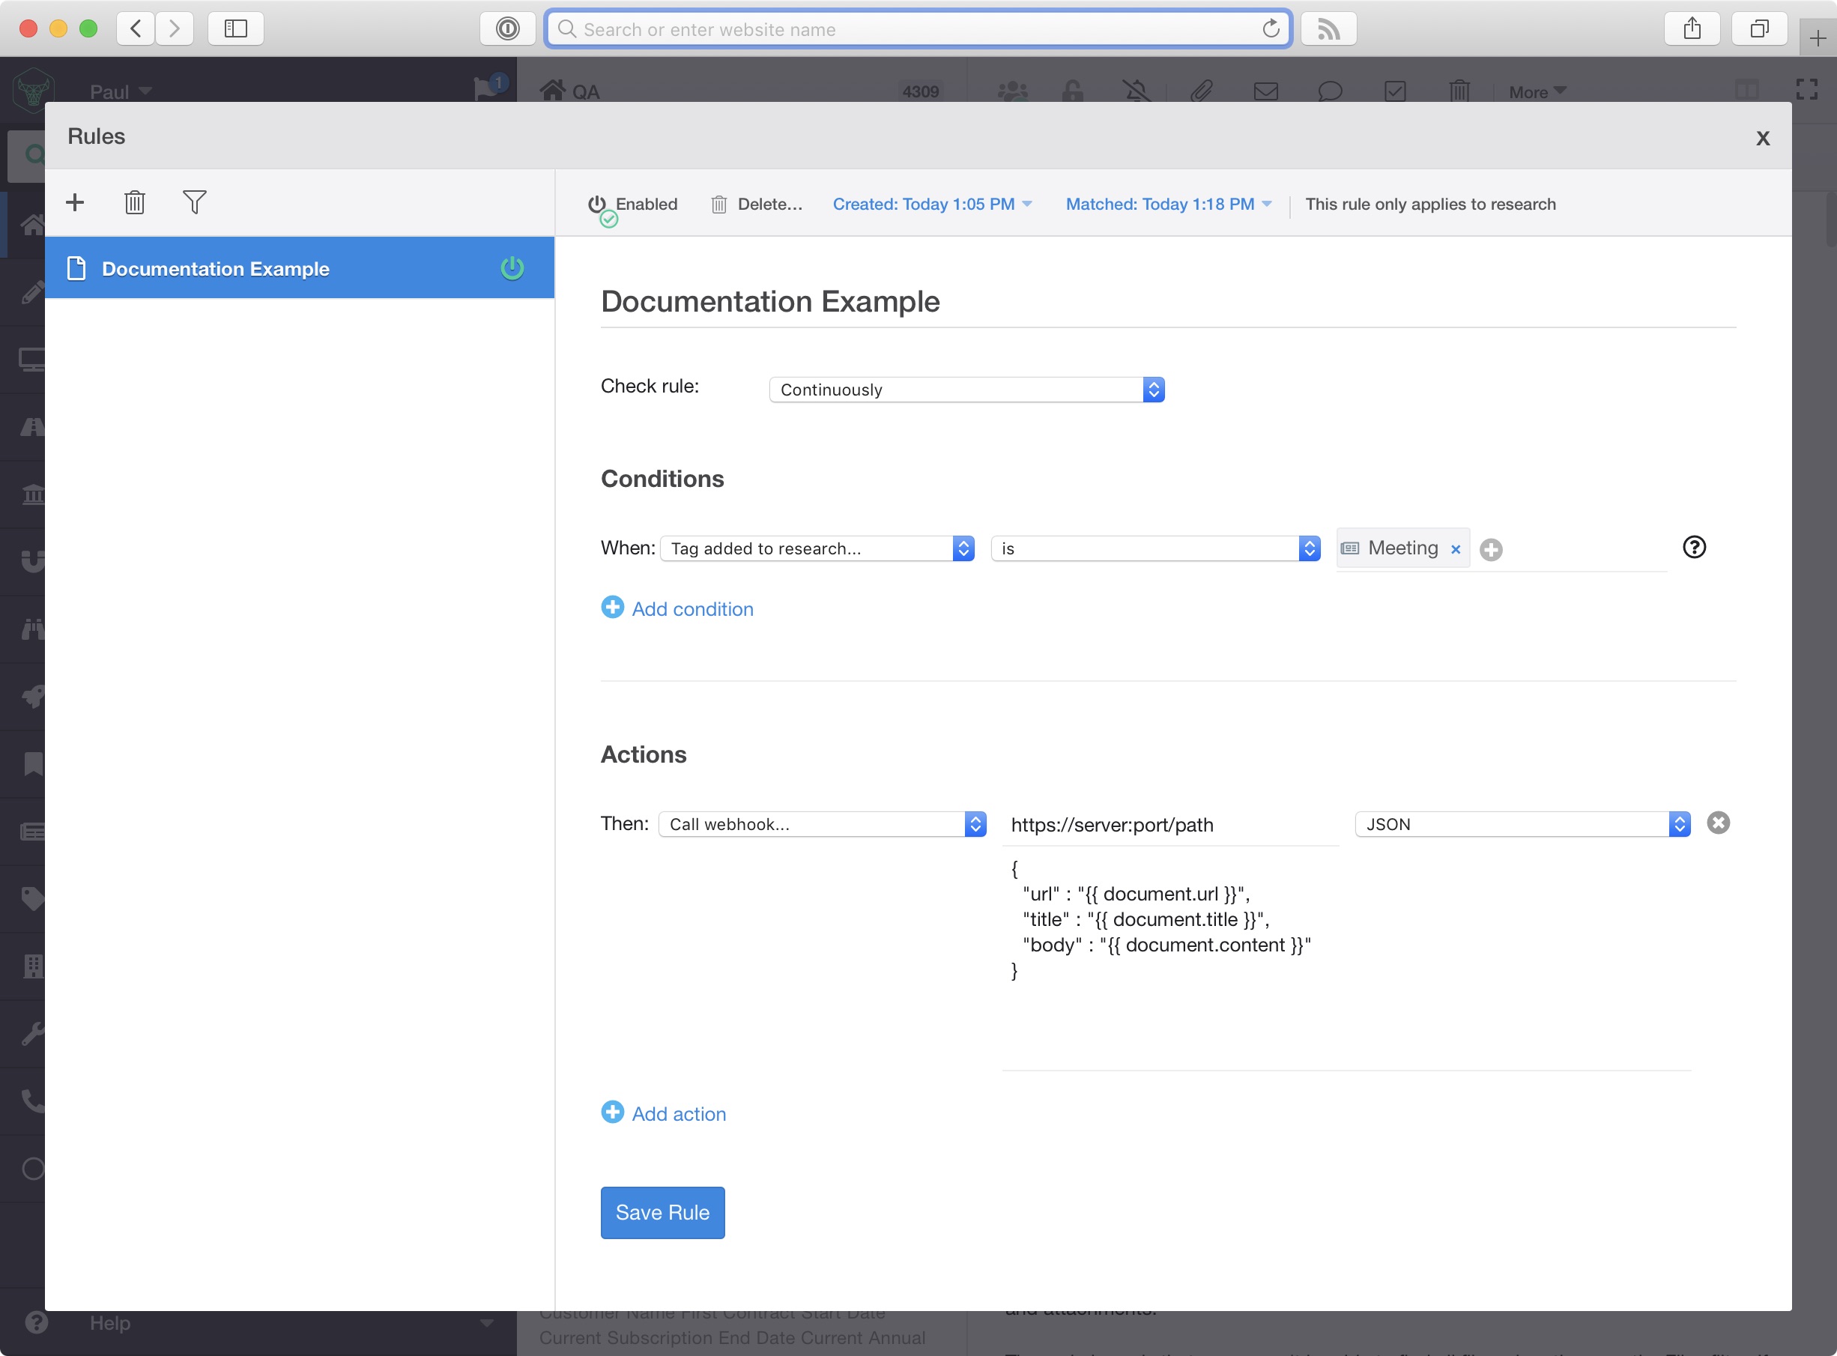Expand the Matched Today 1:18 PM menu
Viewport: 1837px width, 1356px height.
click(1168, 205)
